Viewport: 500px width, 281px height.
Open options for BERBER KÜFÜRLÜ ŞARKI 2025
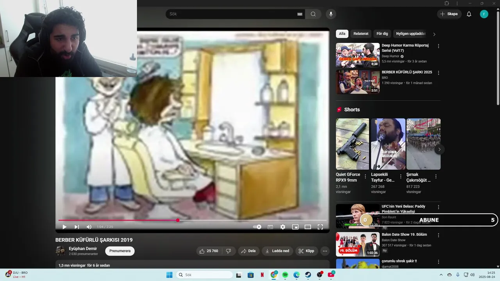click(438, 73)
